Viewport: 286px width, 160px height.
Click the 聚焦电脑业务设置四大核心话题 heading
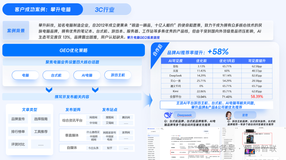click(x=72, y=62)
